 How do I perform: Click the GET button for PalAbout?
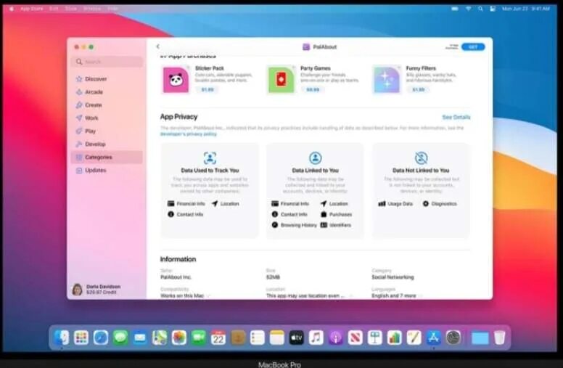coord(473,46)
